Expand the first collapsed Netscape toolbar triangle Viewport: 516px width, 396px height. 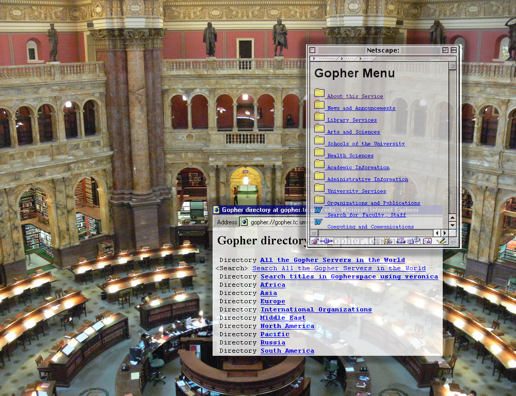[x=314, y=59]
